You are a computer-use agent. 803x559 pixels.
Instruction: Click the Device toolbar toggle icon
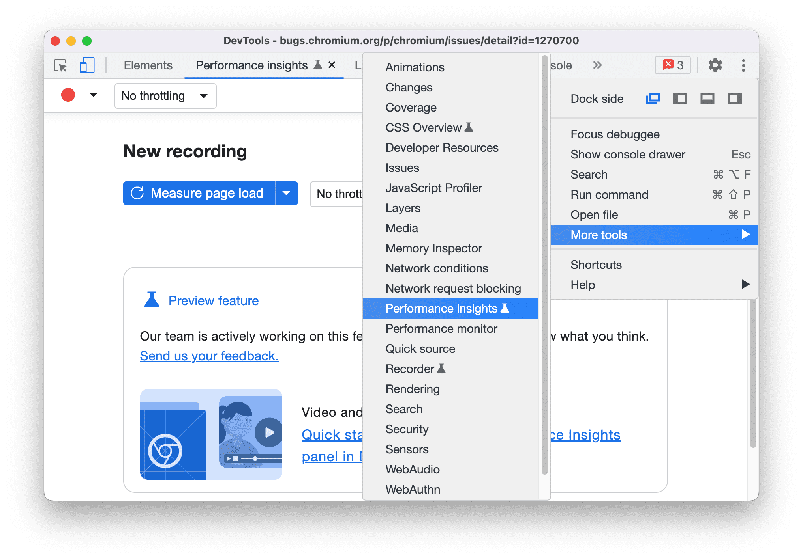(83, 66)
